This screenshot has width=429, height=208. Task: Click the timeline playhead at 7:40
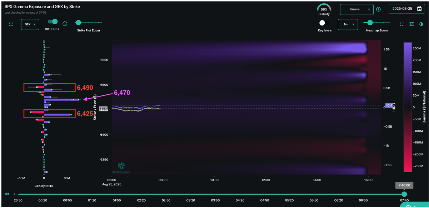pos(404,194)
